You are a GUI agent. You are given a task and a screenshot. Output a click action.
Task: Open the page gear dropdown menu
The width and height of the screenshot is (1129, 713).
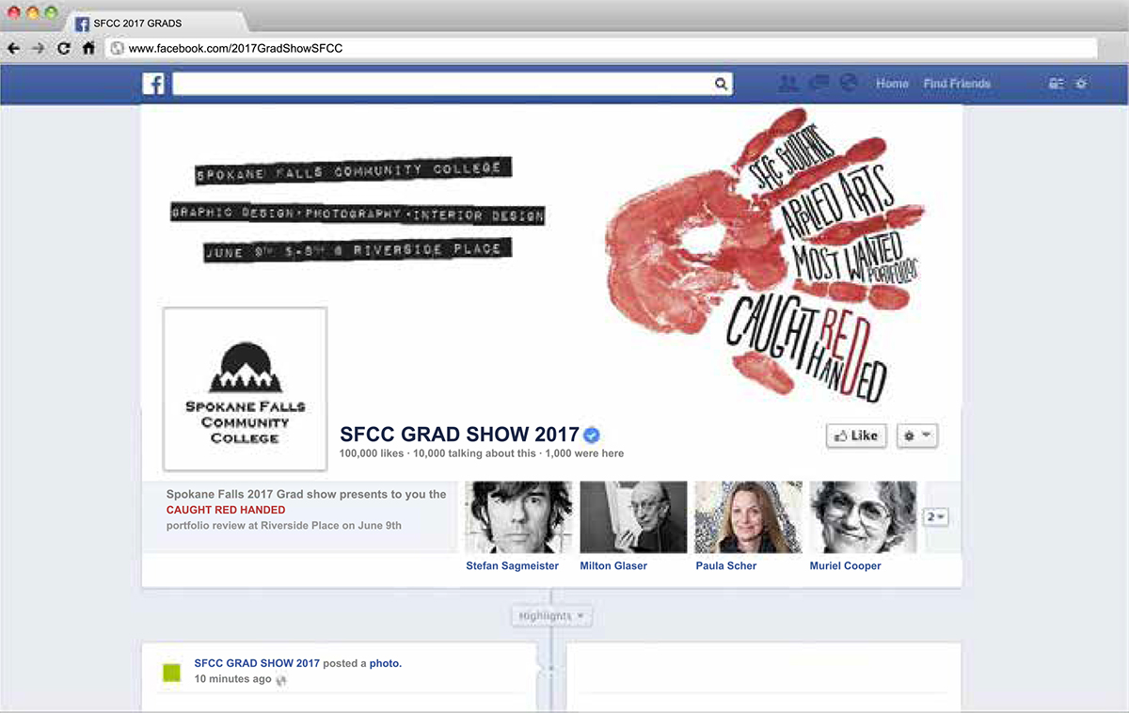click(916, 436)
